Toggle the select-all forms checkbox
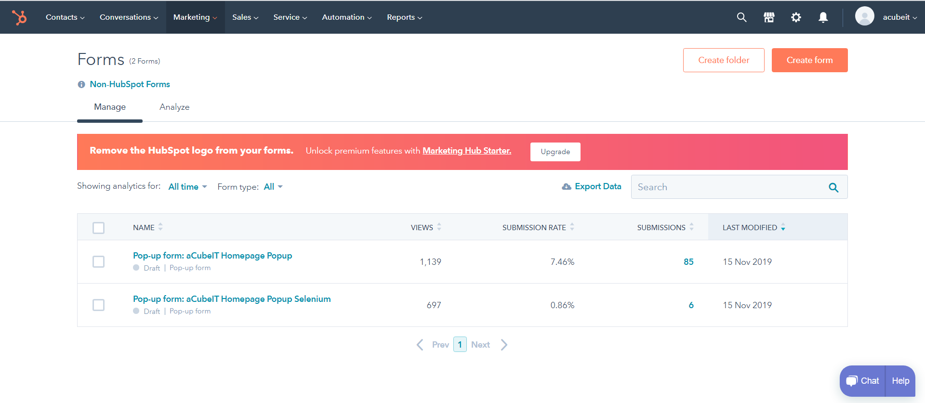 point(98,228)
